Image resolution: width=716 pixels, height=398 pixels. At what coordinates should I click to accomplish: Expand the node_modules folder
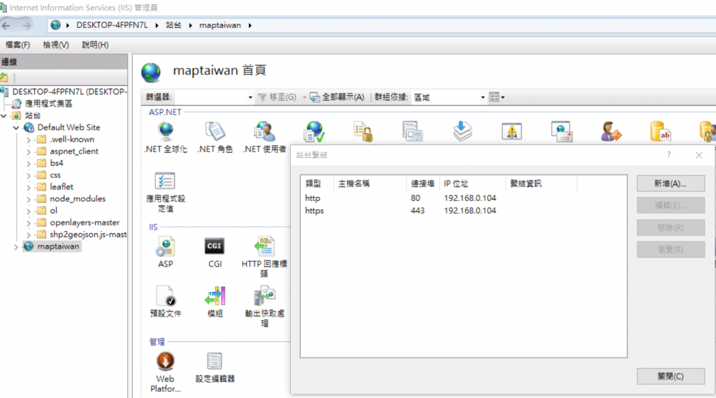pos(28,199)
